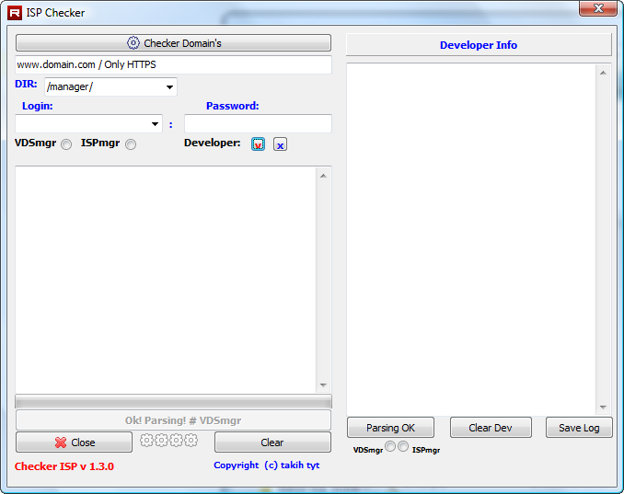This screenshot has width=624, height=494.
Task: Click scroll up arrow in Developer Info pane
Action: click(x=603, y=73)
